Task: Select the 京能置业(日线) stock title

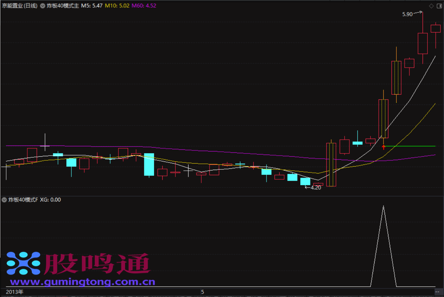Action: (19, 6)
